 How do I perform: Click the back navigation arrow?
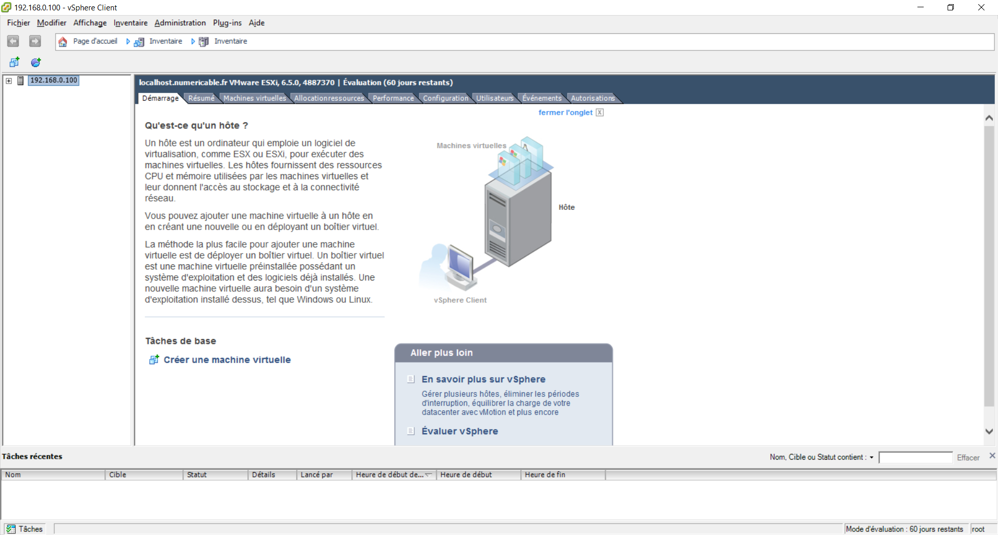13,41
